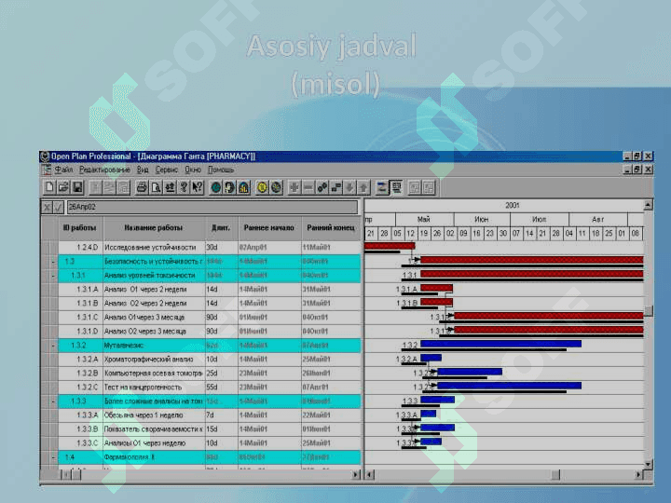Image resolution: width=671 pixels, height=503 pixels.
Task: Click the up arrow toolbar icon
Action: [x=363, y=187]
